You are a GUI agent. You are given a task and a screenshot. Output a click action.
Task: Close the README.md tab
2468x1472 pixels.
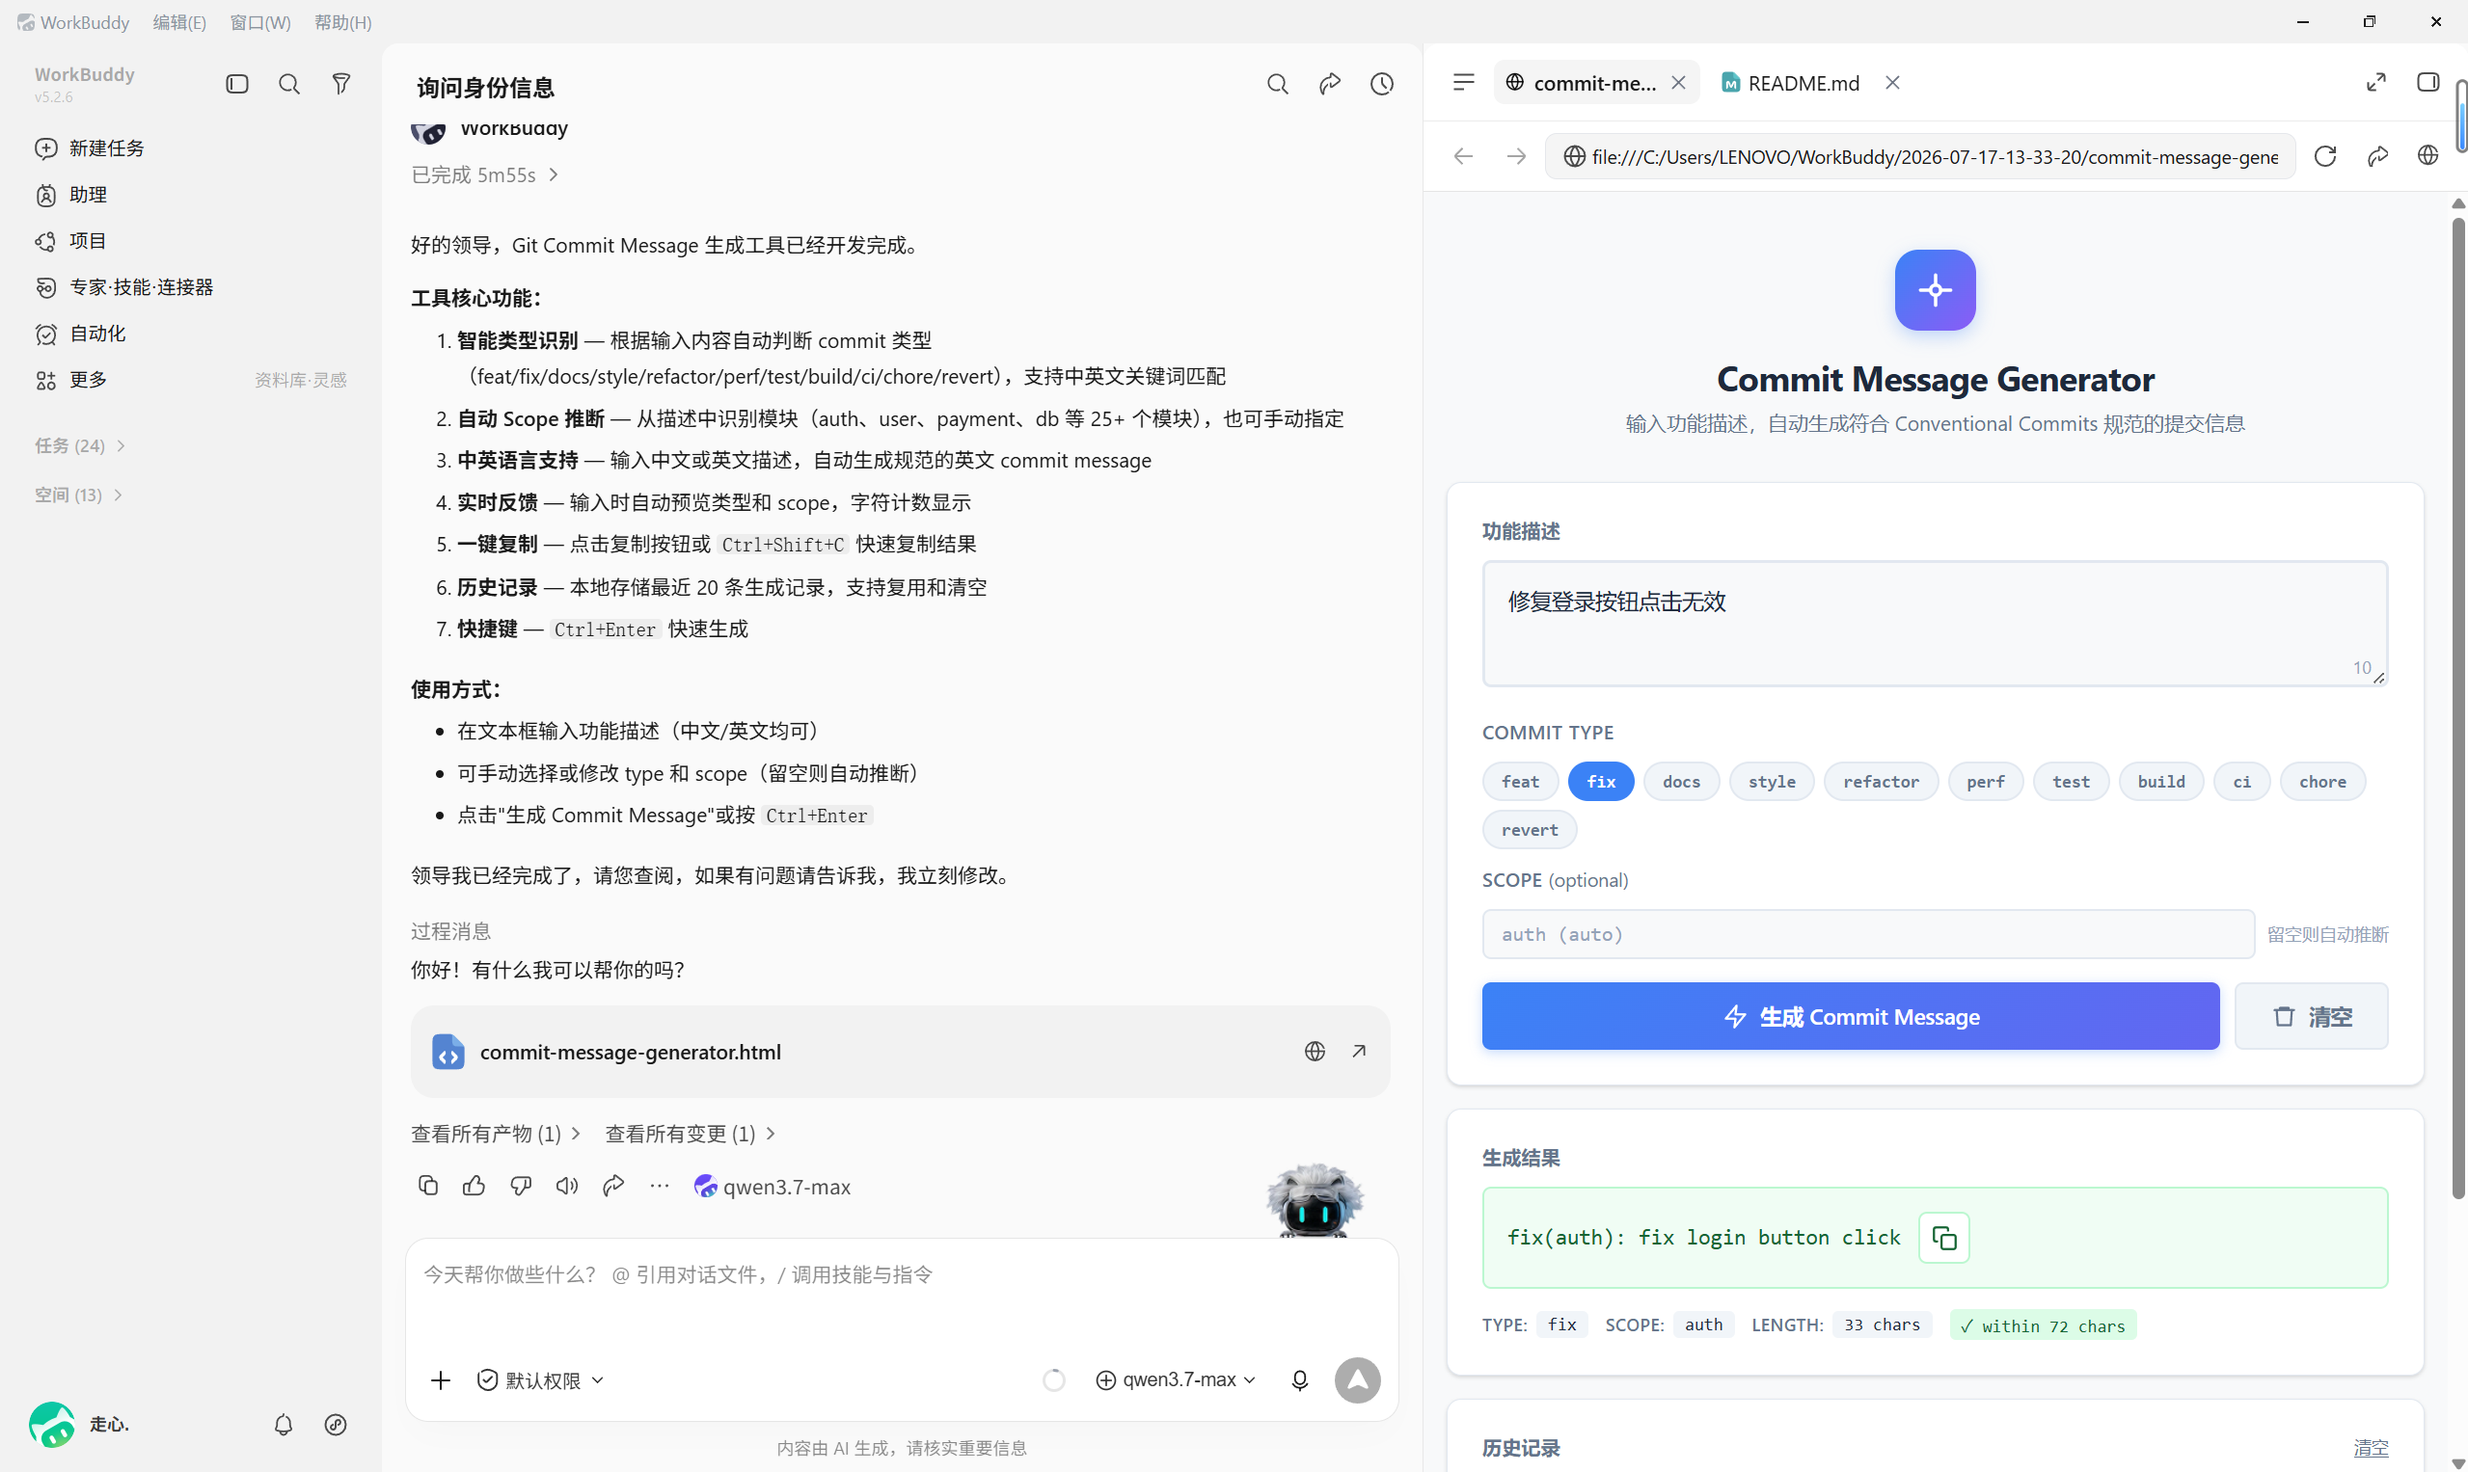[x=1892, y=83]
